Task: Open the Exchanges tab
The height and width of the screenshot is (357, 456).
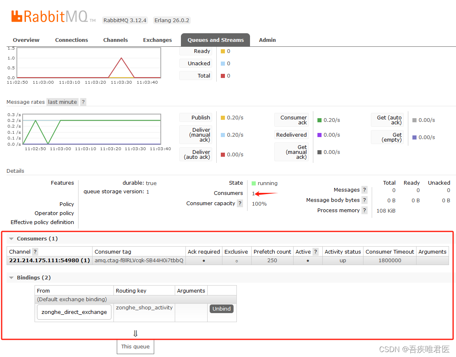Action: 157,40
